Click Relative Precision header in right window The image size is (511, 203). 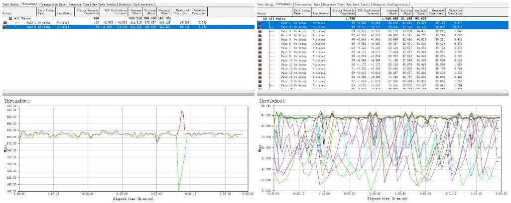click(x=455, y=12)
